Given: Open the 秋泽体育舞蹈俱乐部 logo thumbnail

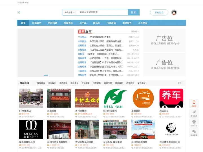Looking at the screenshot, I should pos(171,129).
